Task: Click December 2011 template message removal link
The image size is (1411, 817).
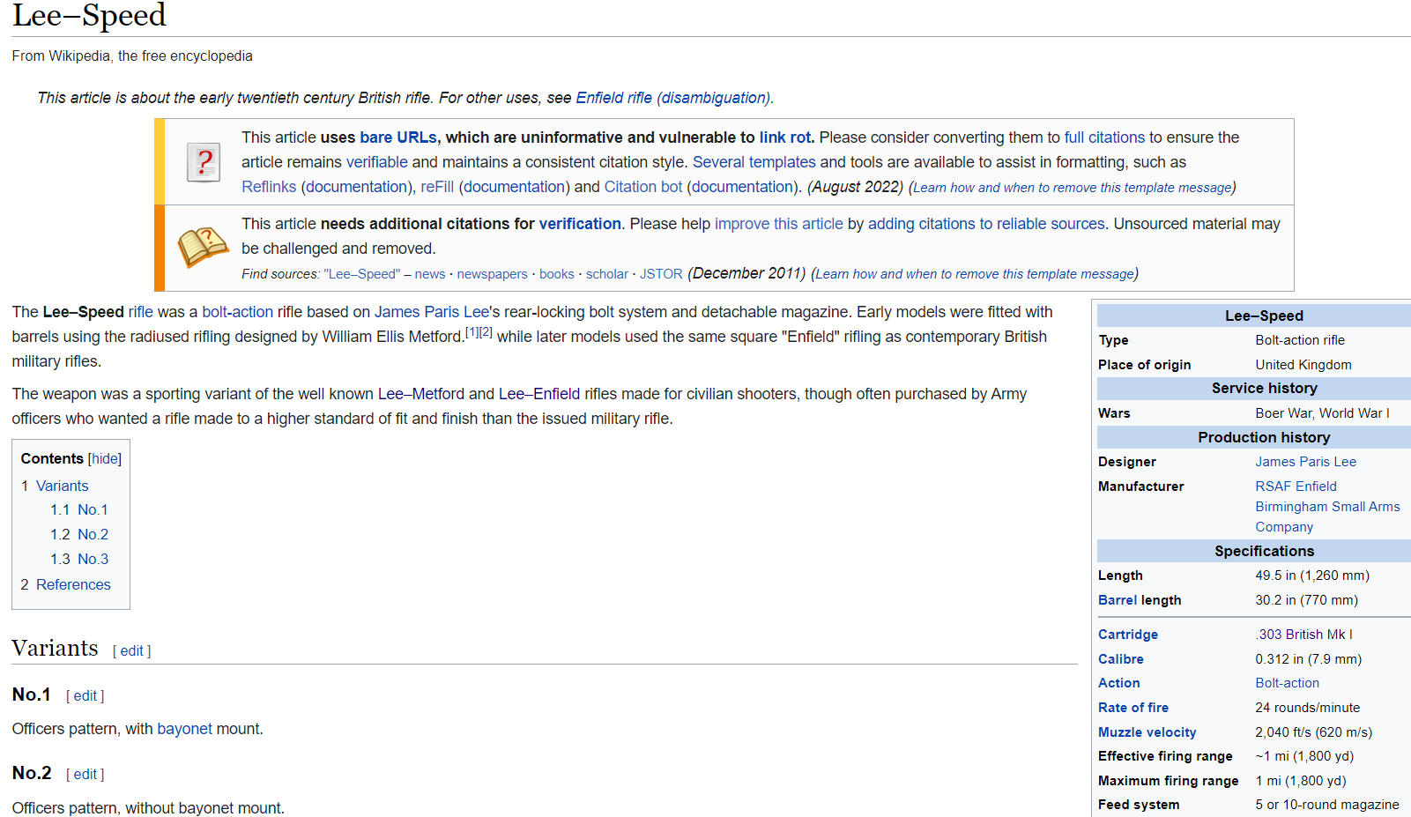Action: 975,274
